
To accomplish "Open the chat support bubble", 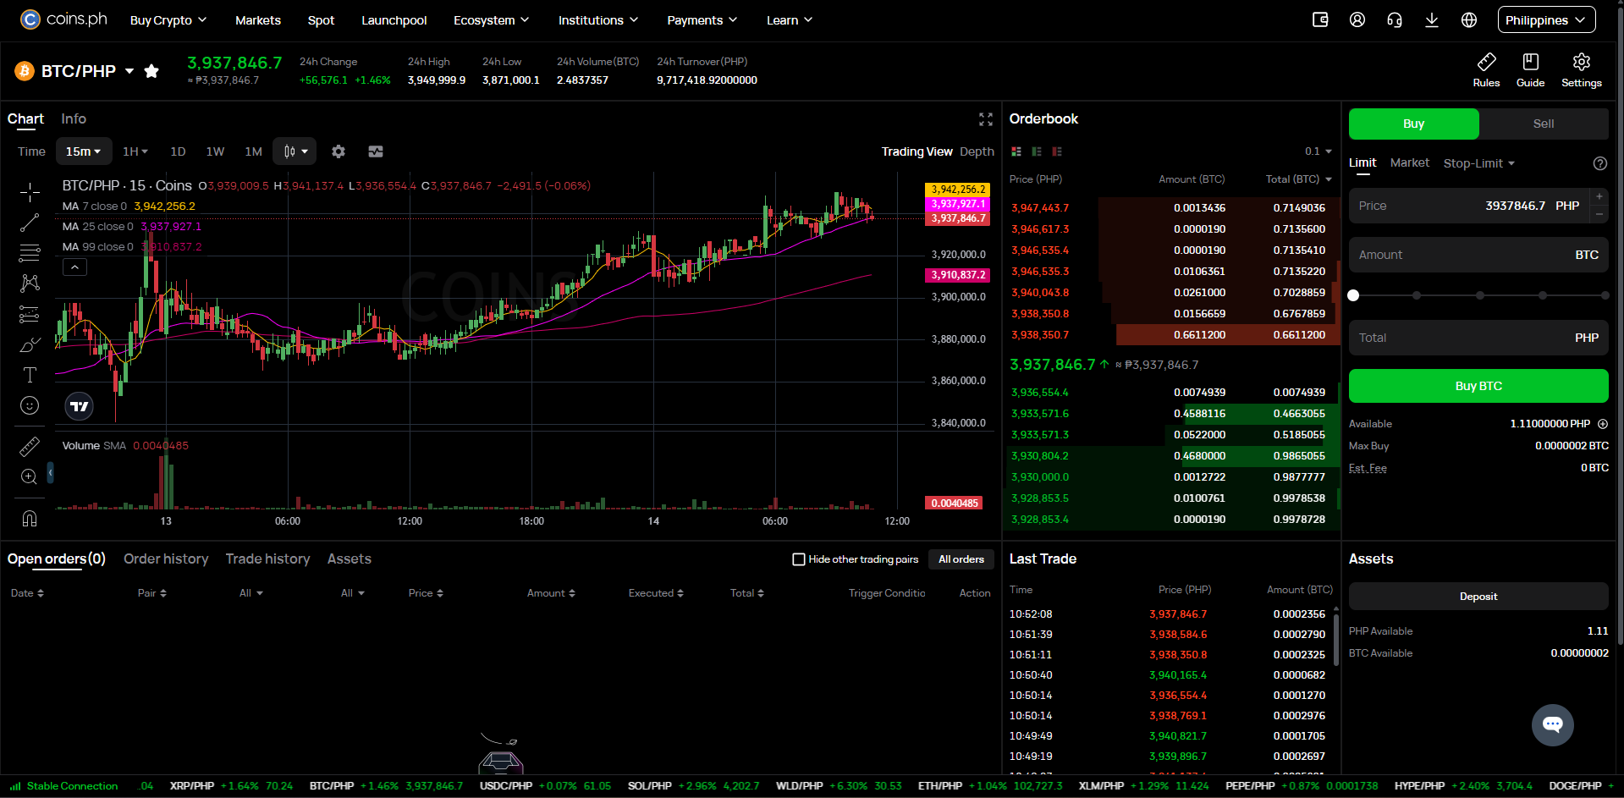I will (1553, 724).
